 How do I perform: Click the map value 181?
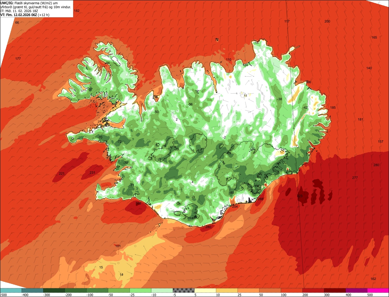point(360,119)
